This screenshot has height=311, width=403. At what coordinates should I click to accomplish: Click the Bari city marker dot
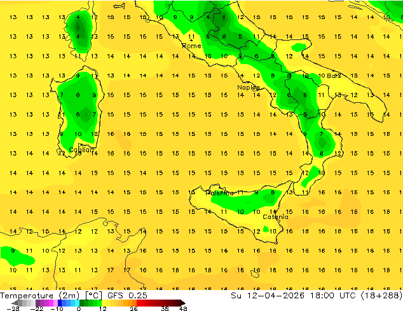(x=333, y=70)
